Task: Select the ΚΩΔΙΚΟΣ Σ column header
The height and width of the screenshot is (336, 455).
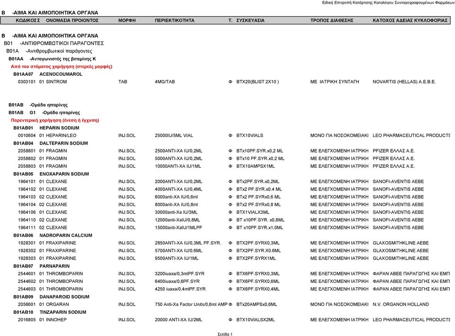Action: (27, 20)
